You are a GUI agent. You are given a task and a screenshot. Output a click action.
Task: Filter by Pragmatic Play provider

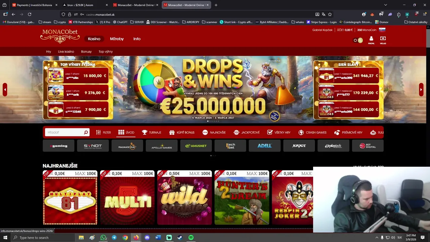[127, 146]
